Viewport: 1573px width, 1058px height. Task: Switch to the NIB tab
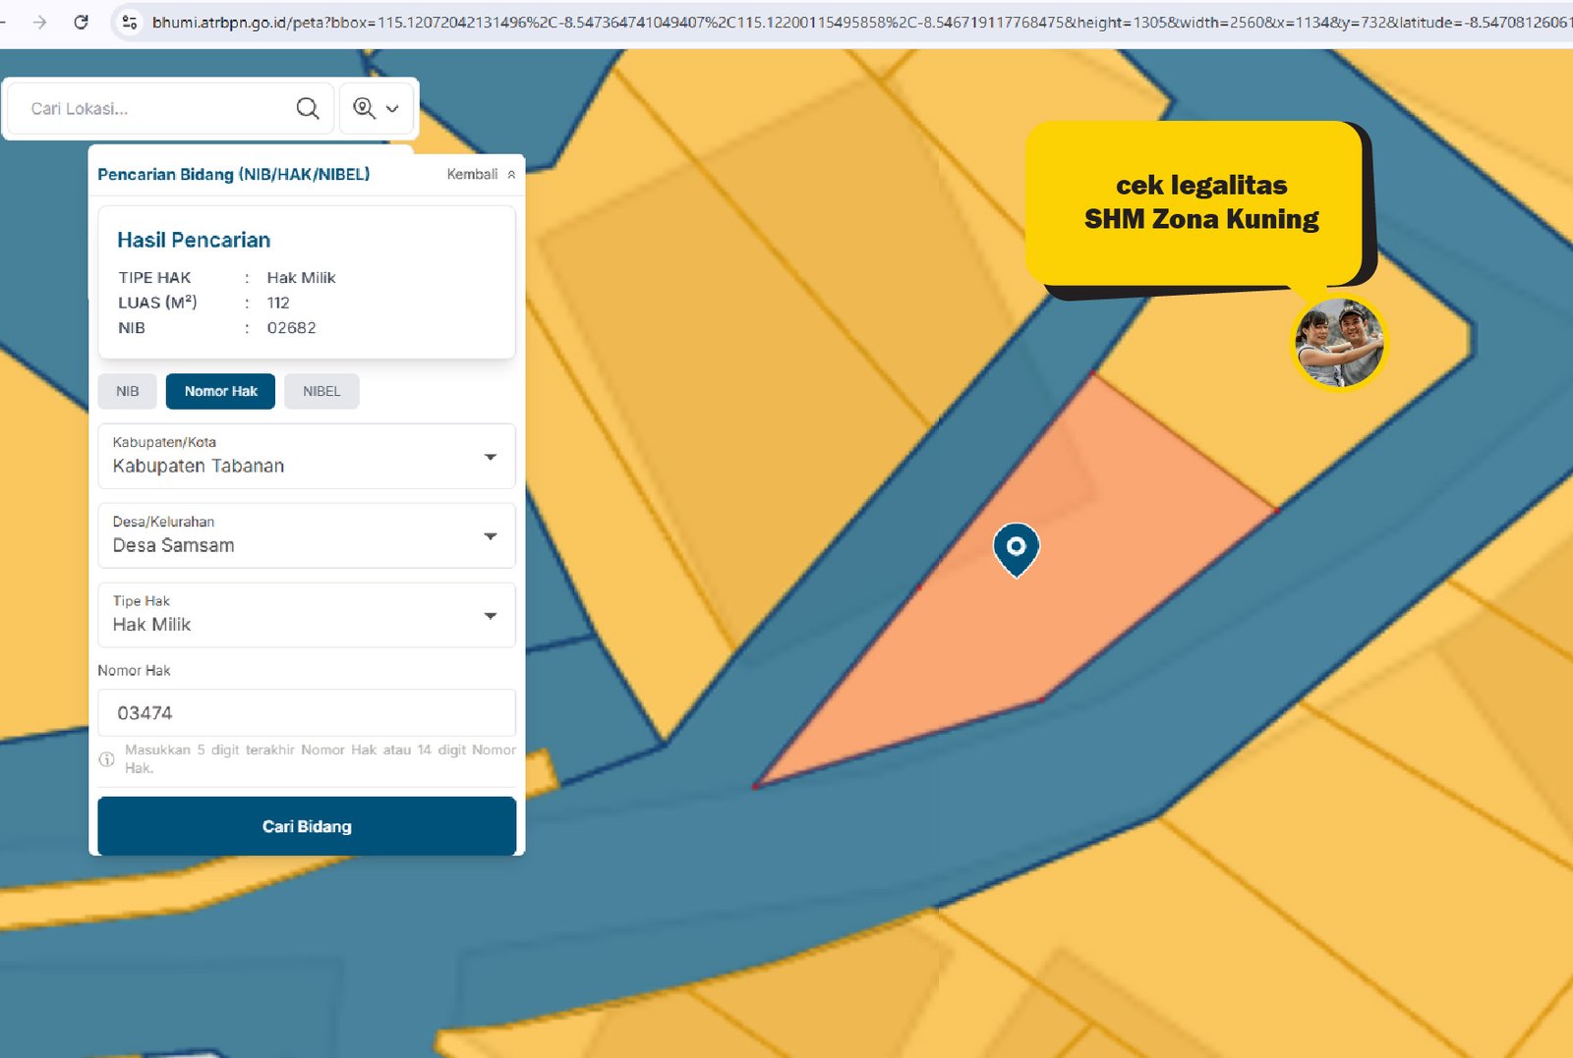128,391
